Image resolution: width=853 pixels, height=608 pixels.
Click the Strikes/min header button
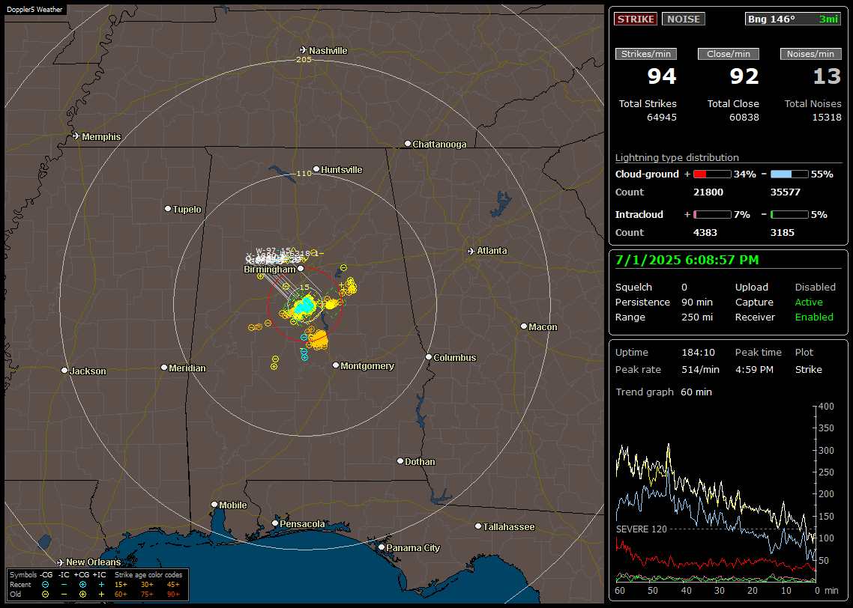pyautogui.click(x=646, y=54)
